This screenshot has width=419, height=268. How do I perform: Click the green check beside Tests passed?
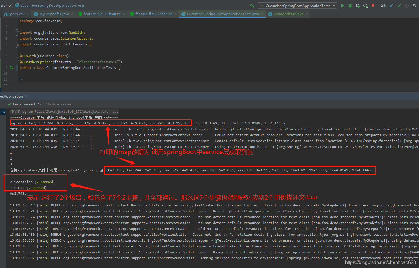point(9,104)
